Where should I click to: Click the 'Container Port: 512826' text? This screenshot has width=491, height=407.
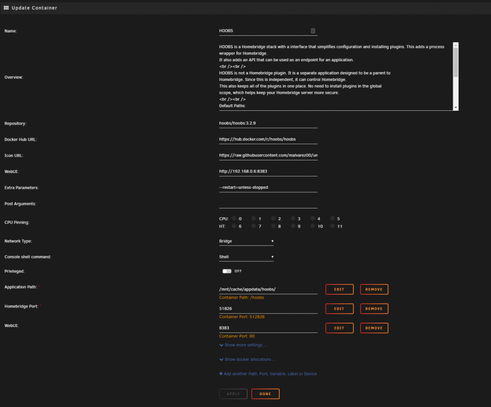[x=242, y=317]
